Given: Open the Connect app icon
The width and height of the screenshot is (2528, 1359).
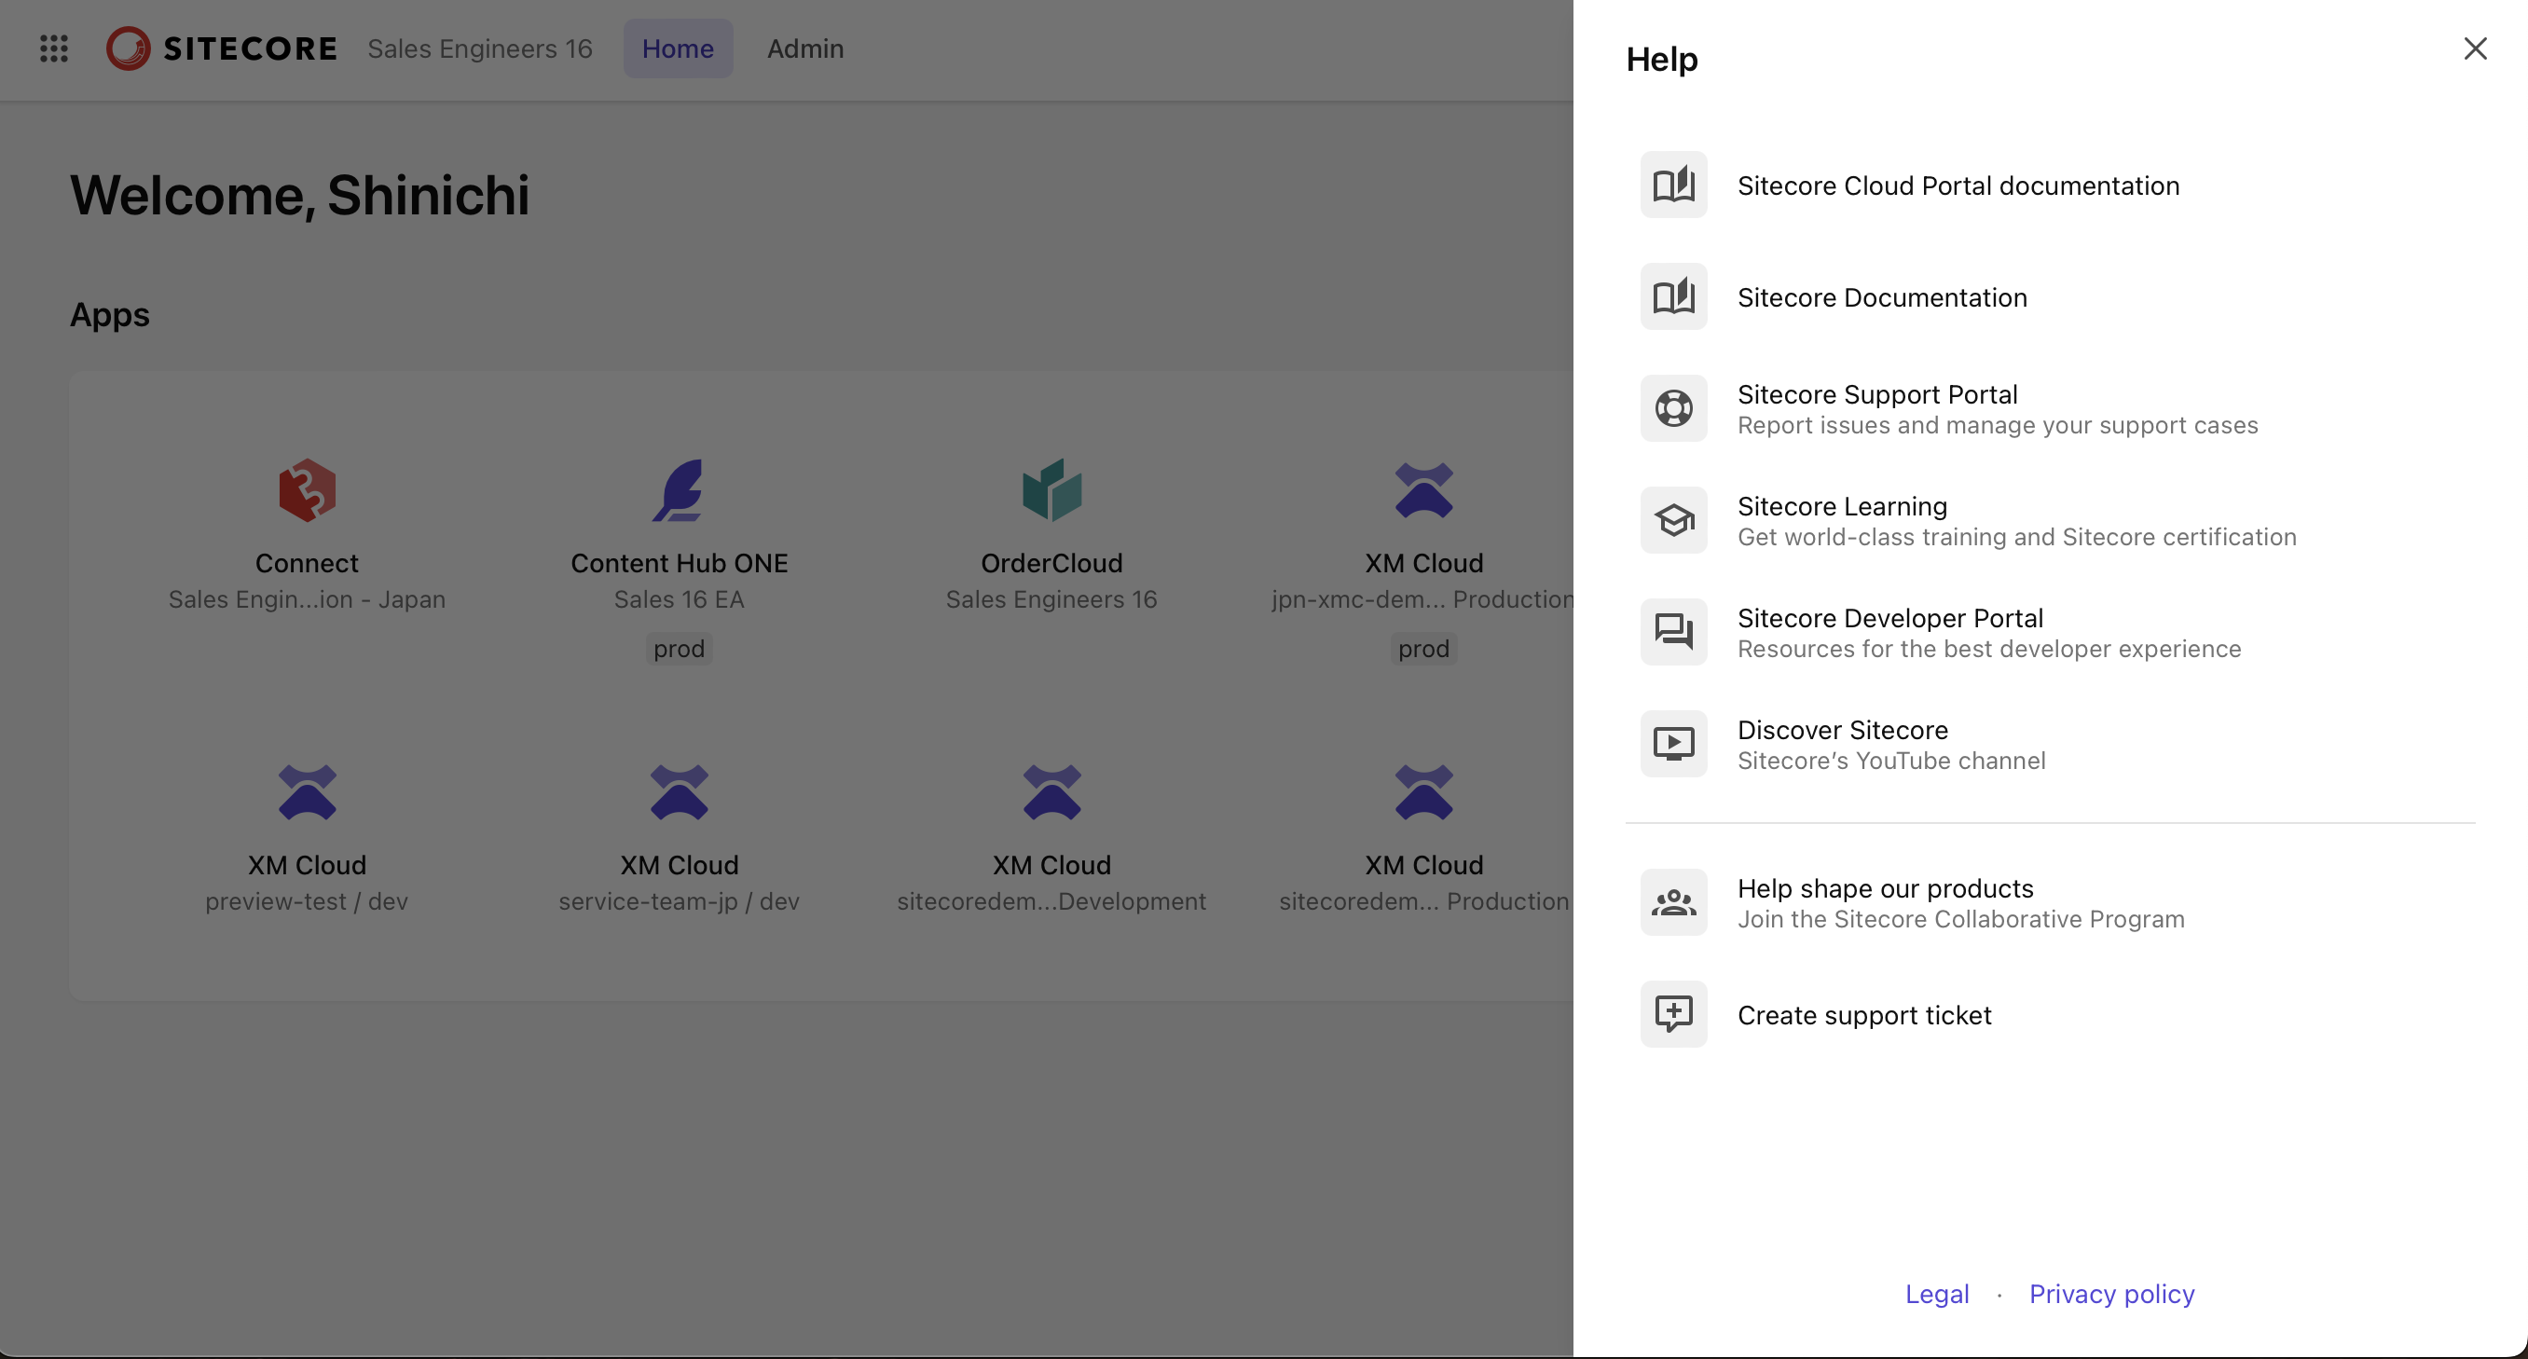Looking at the screenshot, I should [308, 489].
